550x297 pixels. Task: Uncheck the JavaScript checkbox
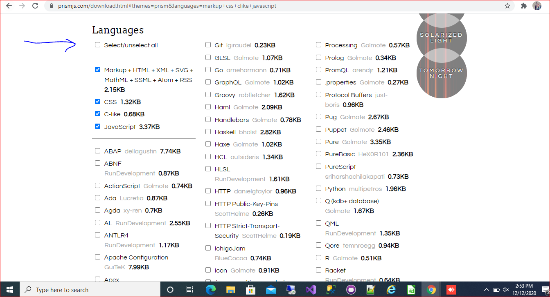[x=97, y=126]
